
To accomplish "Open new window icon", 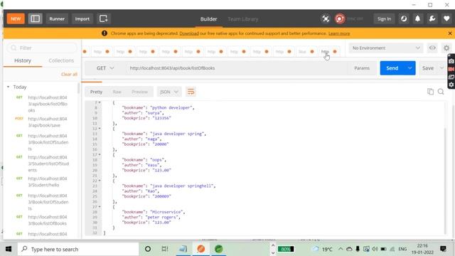I will click(x=104, y=19).
